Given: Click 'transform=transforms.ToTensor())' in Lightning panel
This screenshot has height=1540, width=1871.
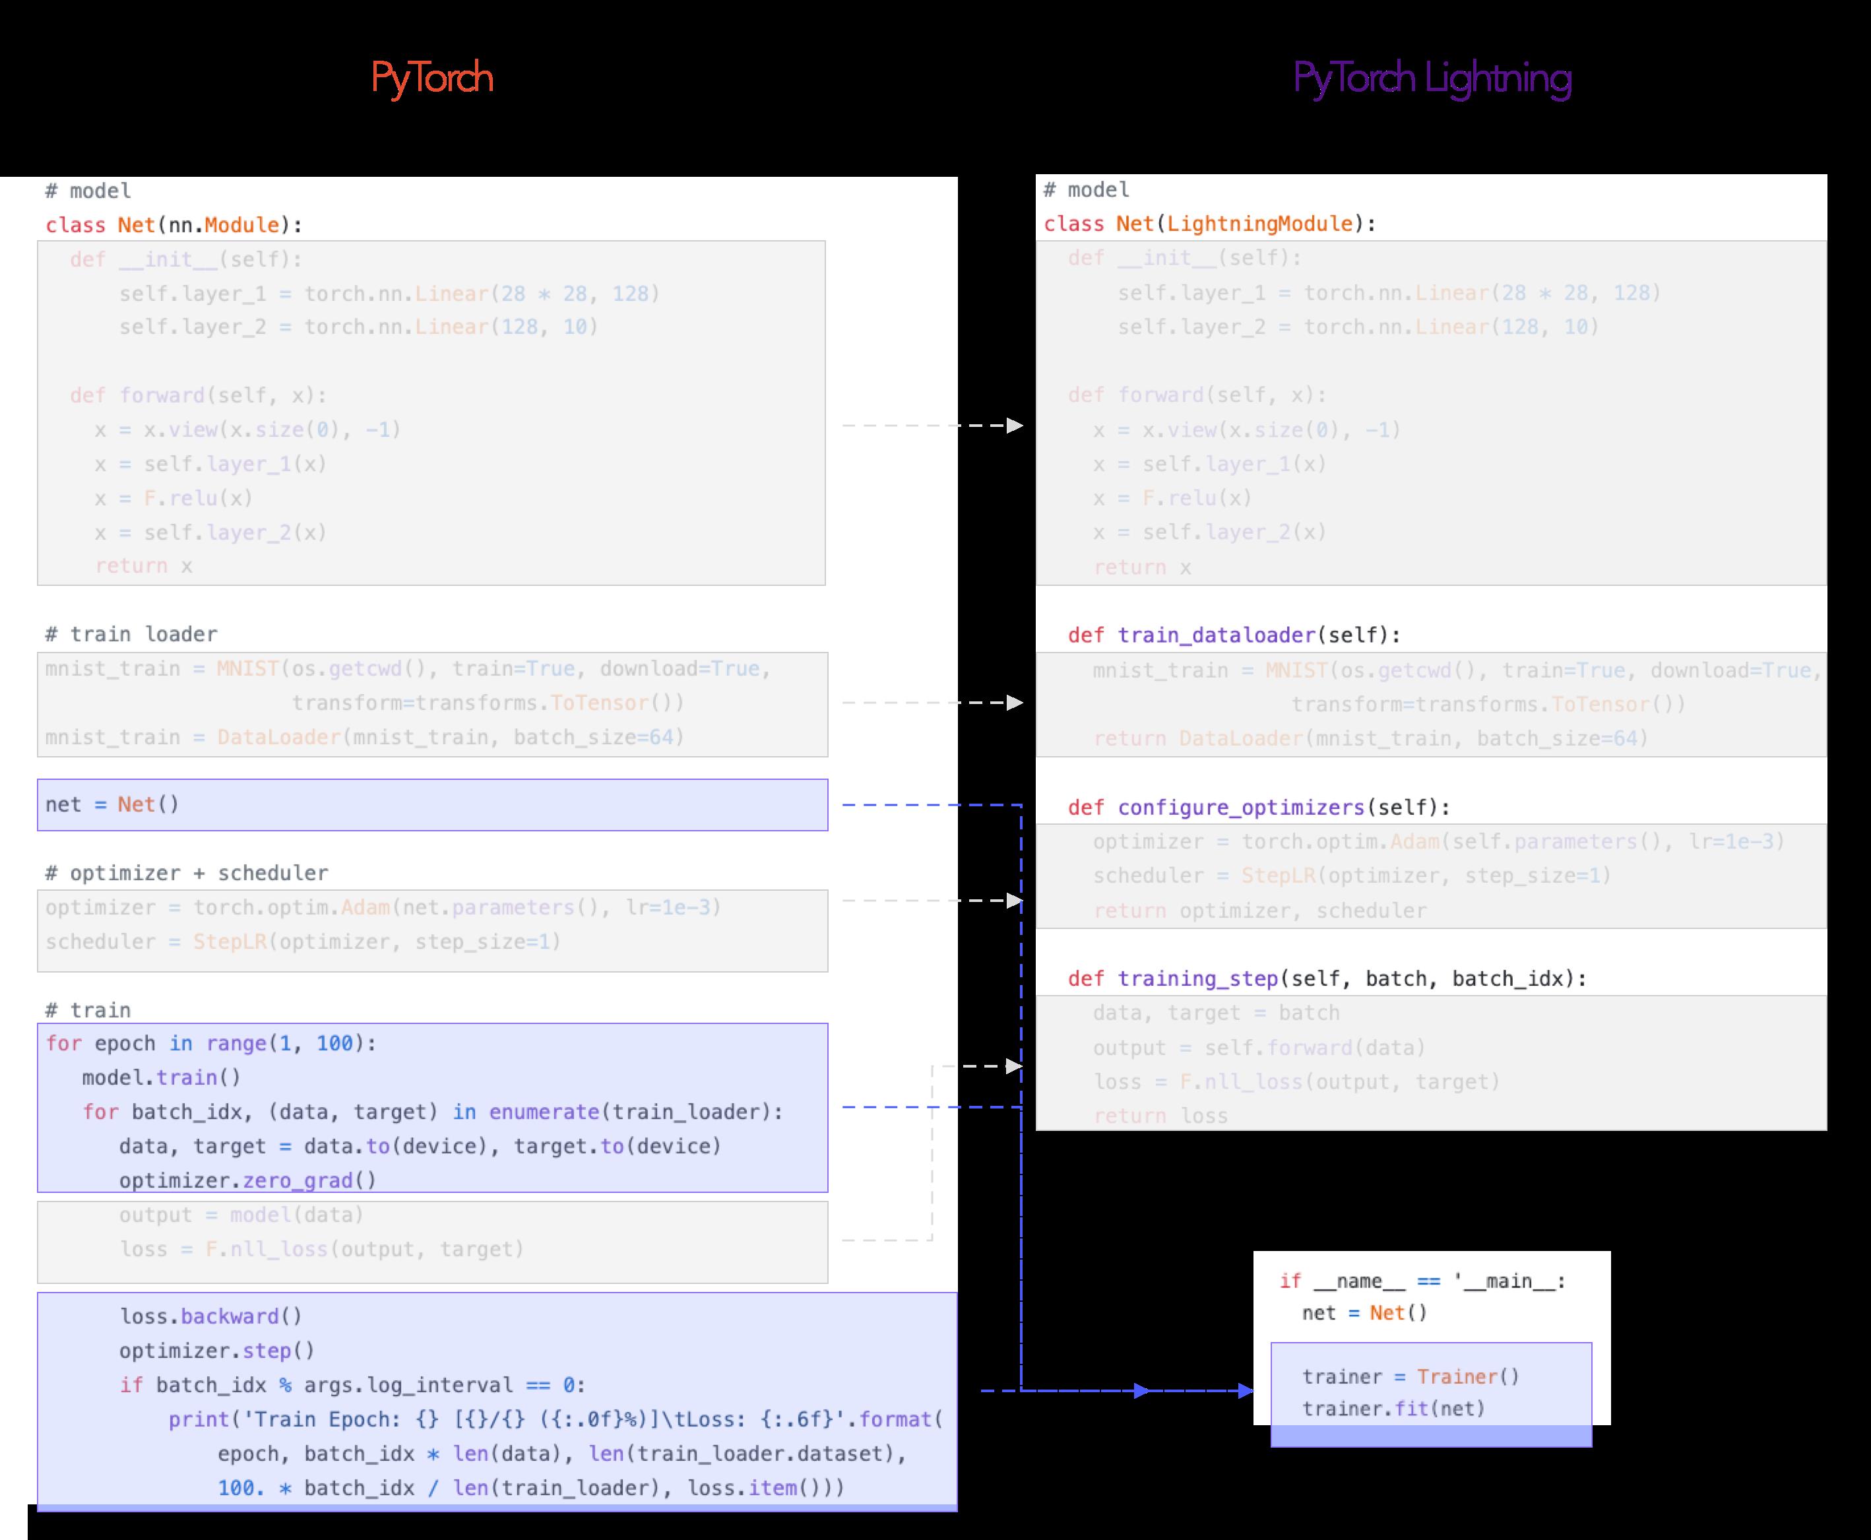Looking at the screenshot, I should pyautogui.click(x=1488, y=705).
